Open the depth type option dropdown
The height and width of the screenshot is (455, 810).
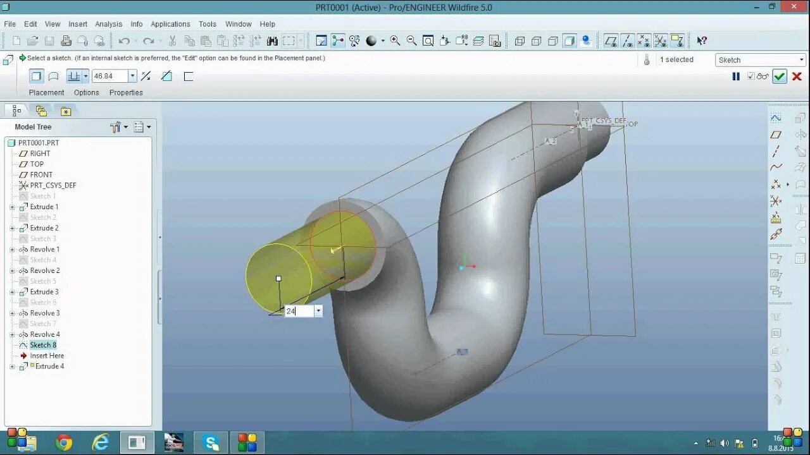tap(85, 76)
